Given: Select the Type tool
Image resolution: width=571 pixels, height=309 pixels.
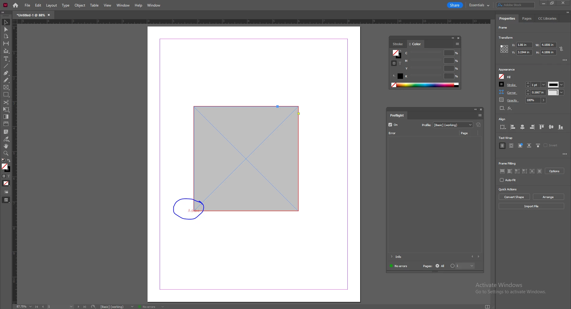Looking at the screenshot, I should 6,59.
